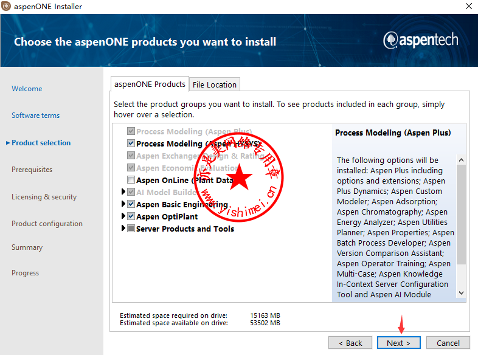Click the Process Modeling (Aspen Plus) description heading
This screenshot has width=478, height=355.
(x=393, y=133)
